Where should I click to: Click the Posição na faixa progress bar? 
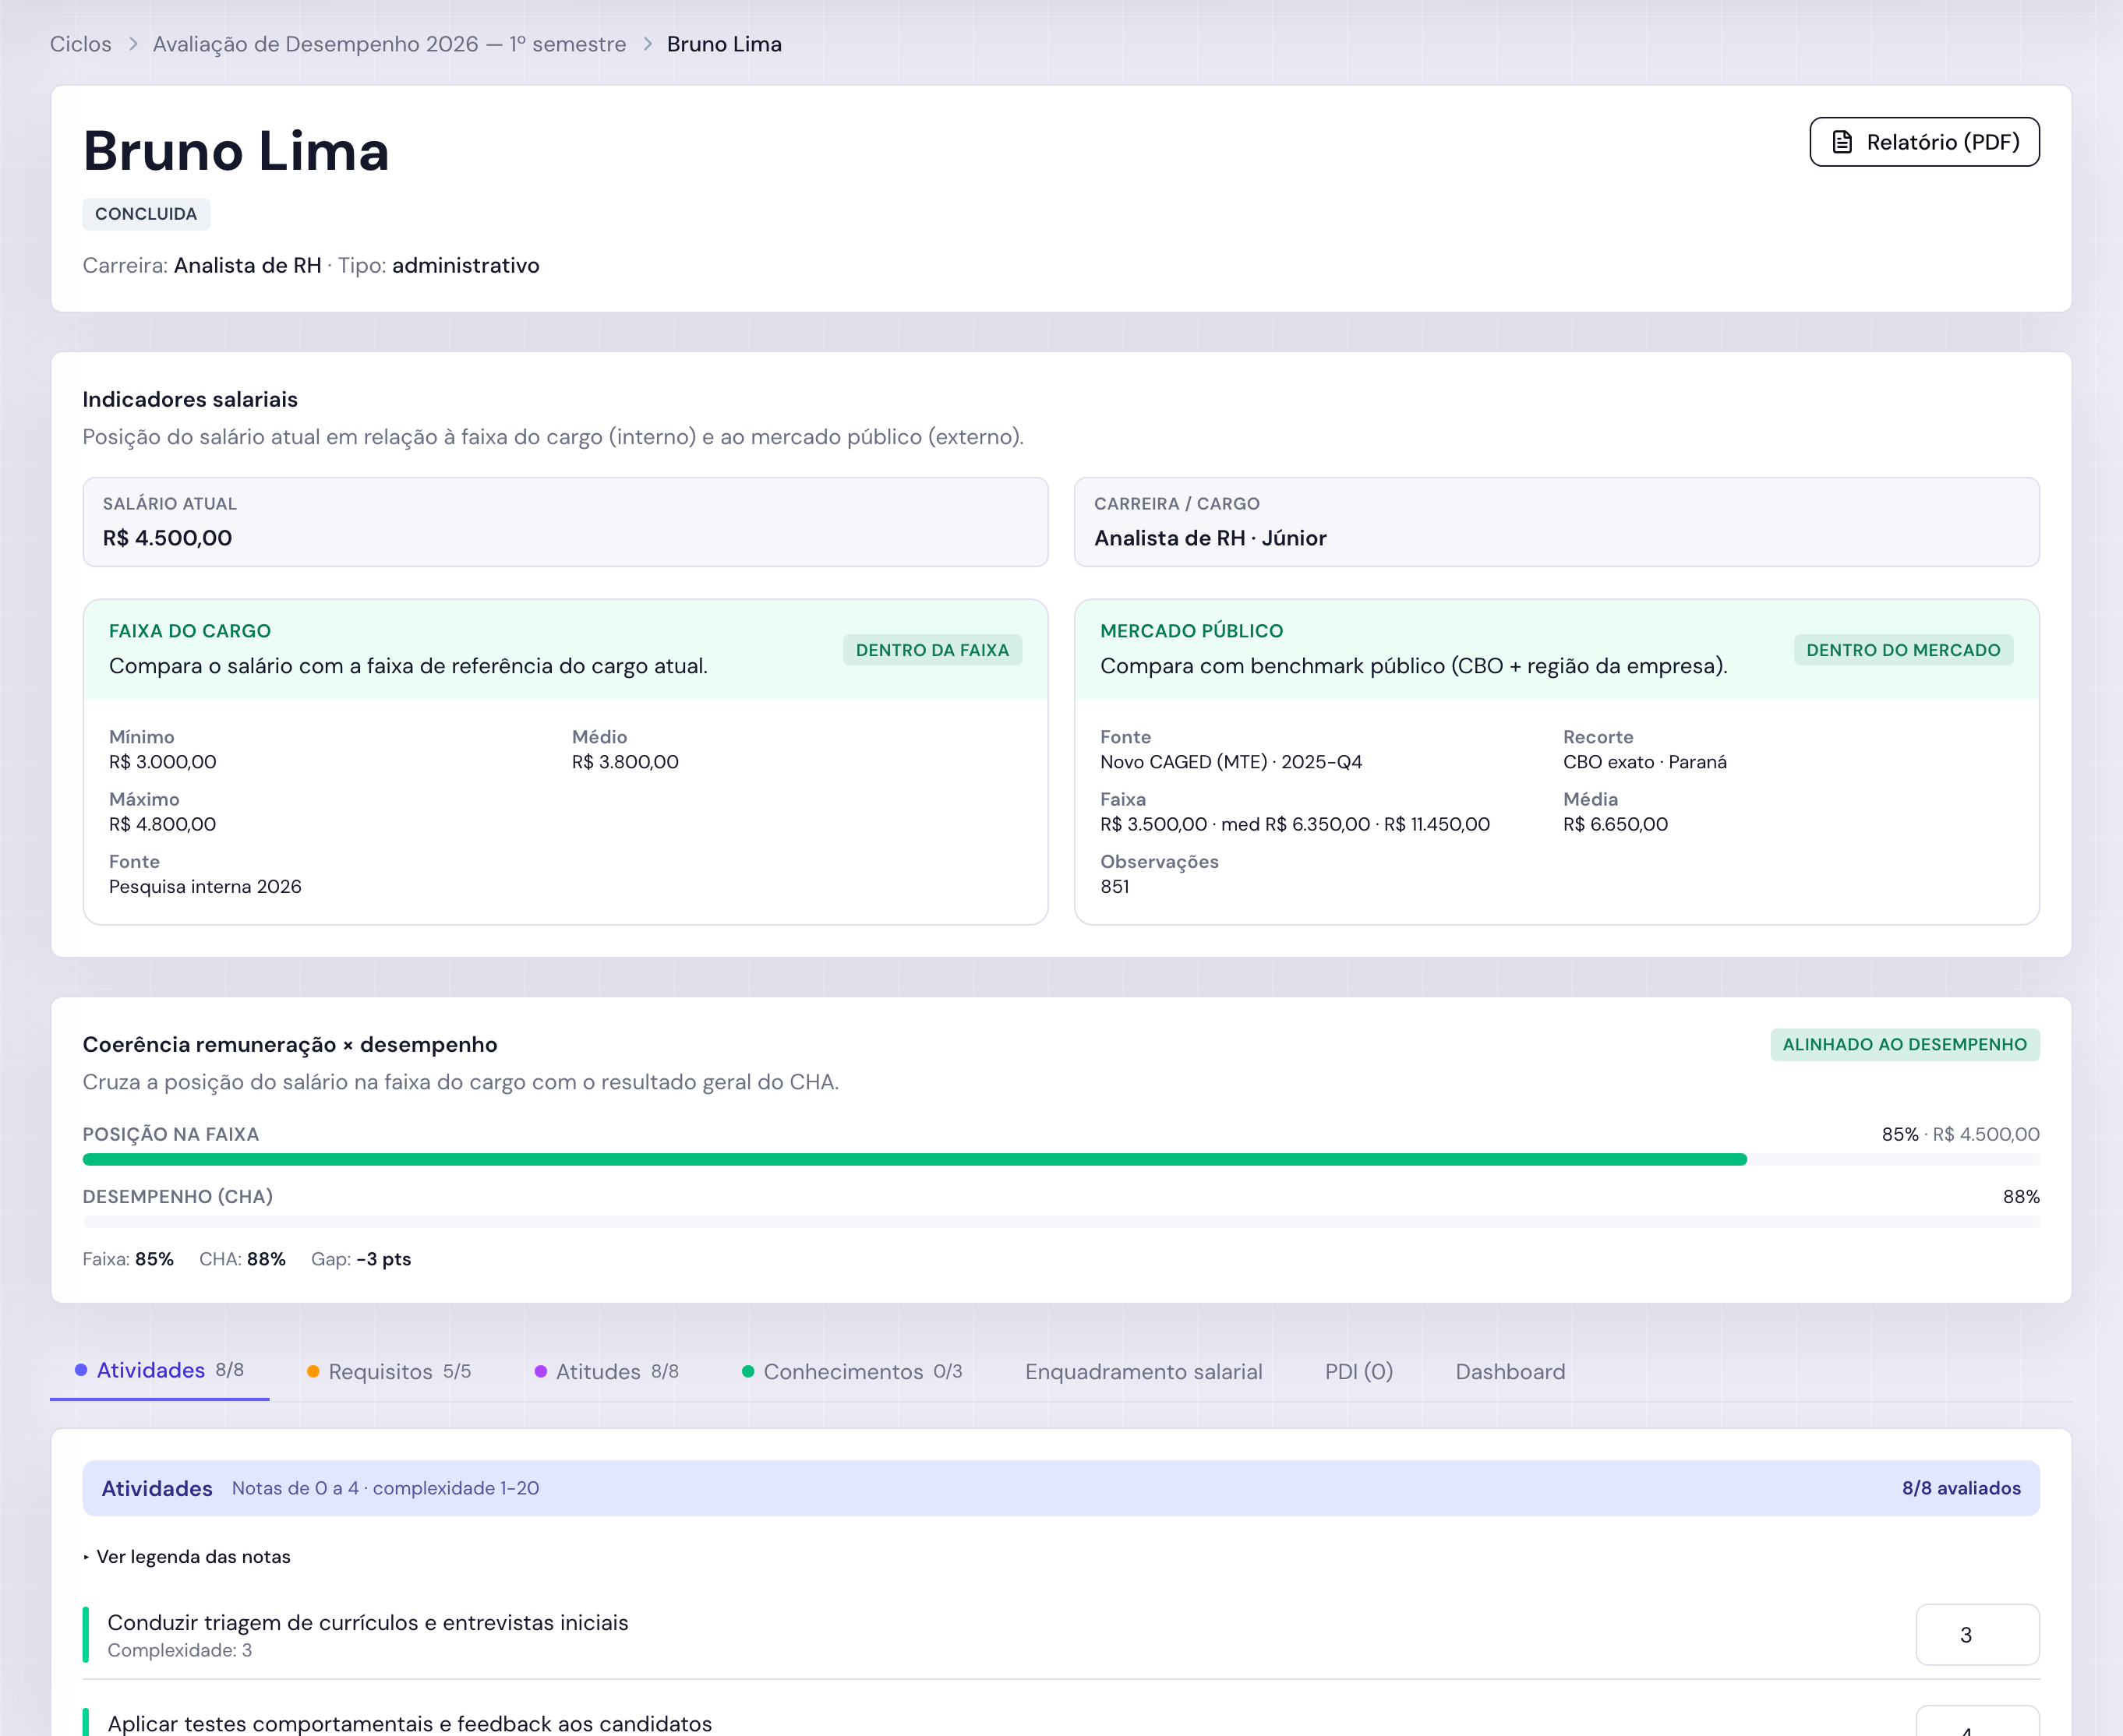pyautogui.click(x=1061, y=1160)
